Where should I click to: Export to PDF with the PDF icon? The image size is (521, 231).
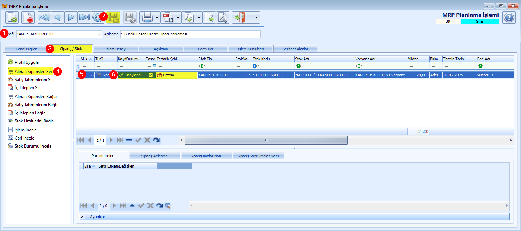168,17
